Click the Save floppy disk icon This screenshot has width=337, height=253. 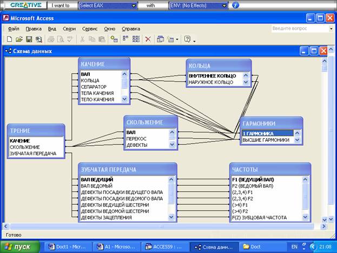click(29, 39)
